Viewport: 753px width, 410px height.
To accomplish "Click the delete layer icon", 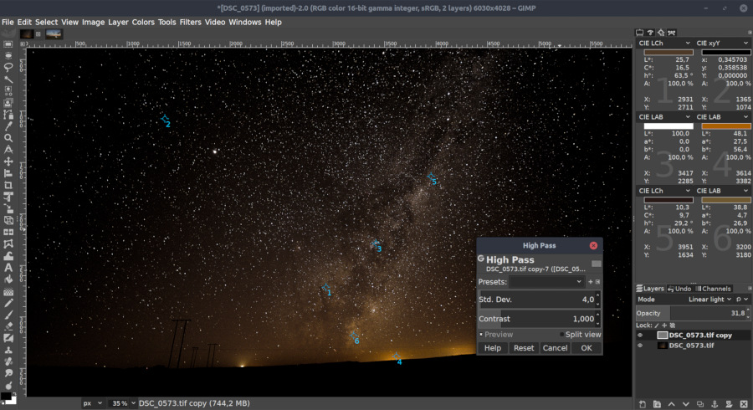I will [x=745, y=404].
